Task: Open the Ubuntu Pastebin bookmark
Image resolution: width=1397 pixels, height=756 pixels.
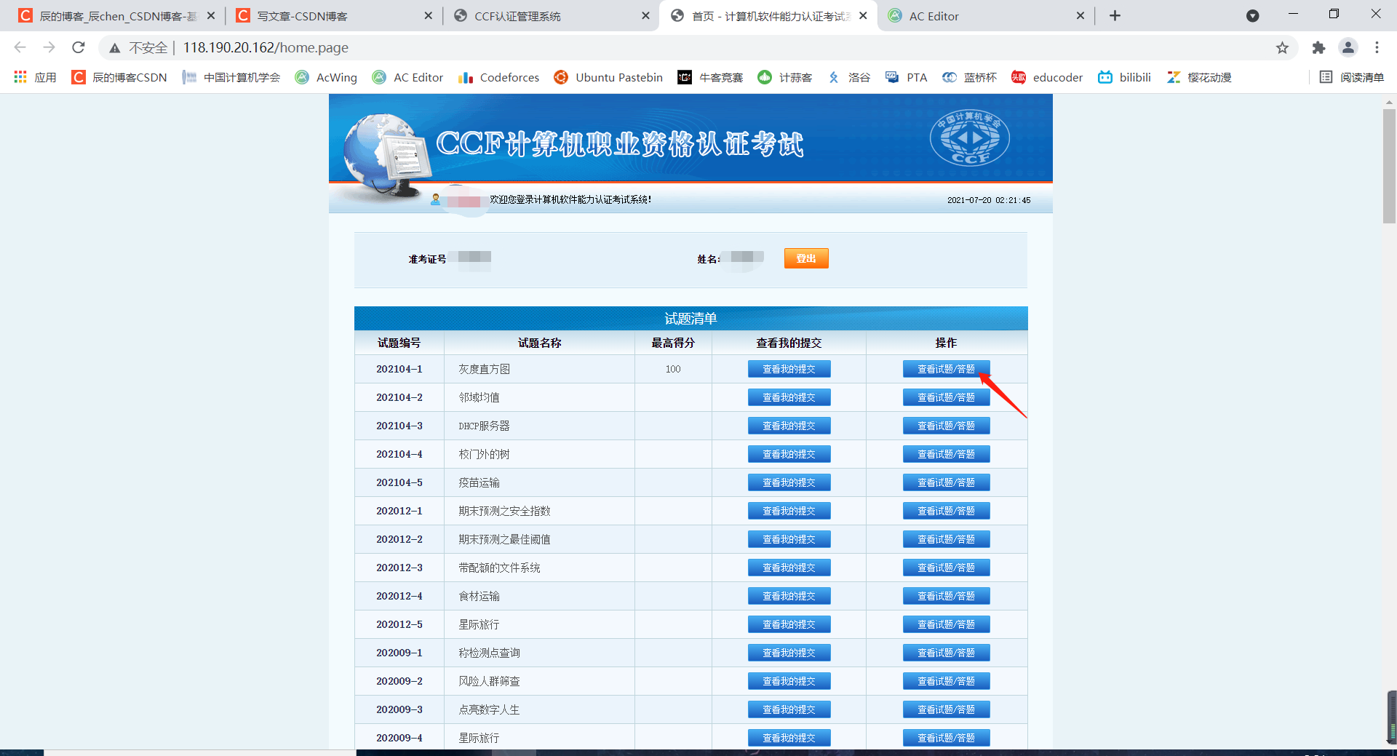Action: point(608,77)
